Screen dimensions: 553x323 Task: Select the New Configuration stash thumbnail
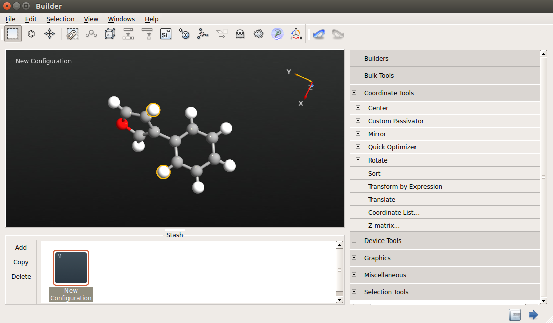click(x=71, y=268)
